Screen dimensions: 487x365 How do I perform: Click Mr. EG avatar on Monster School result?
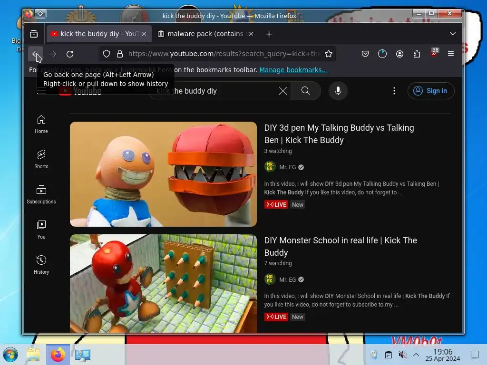tap(270, 279)
